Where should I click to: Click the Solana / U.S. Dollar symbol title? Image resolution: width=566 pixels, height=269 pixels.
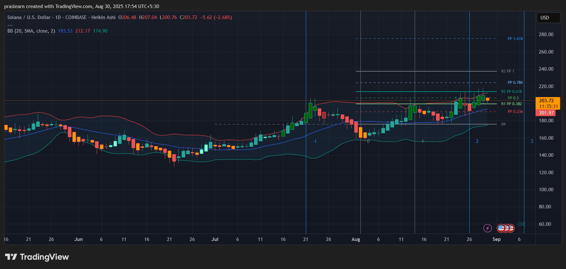29,17
